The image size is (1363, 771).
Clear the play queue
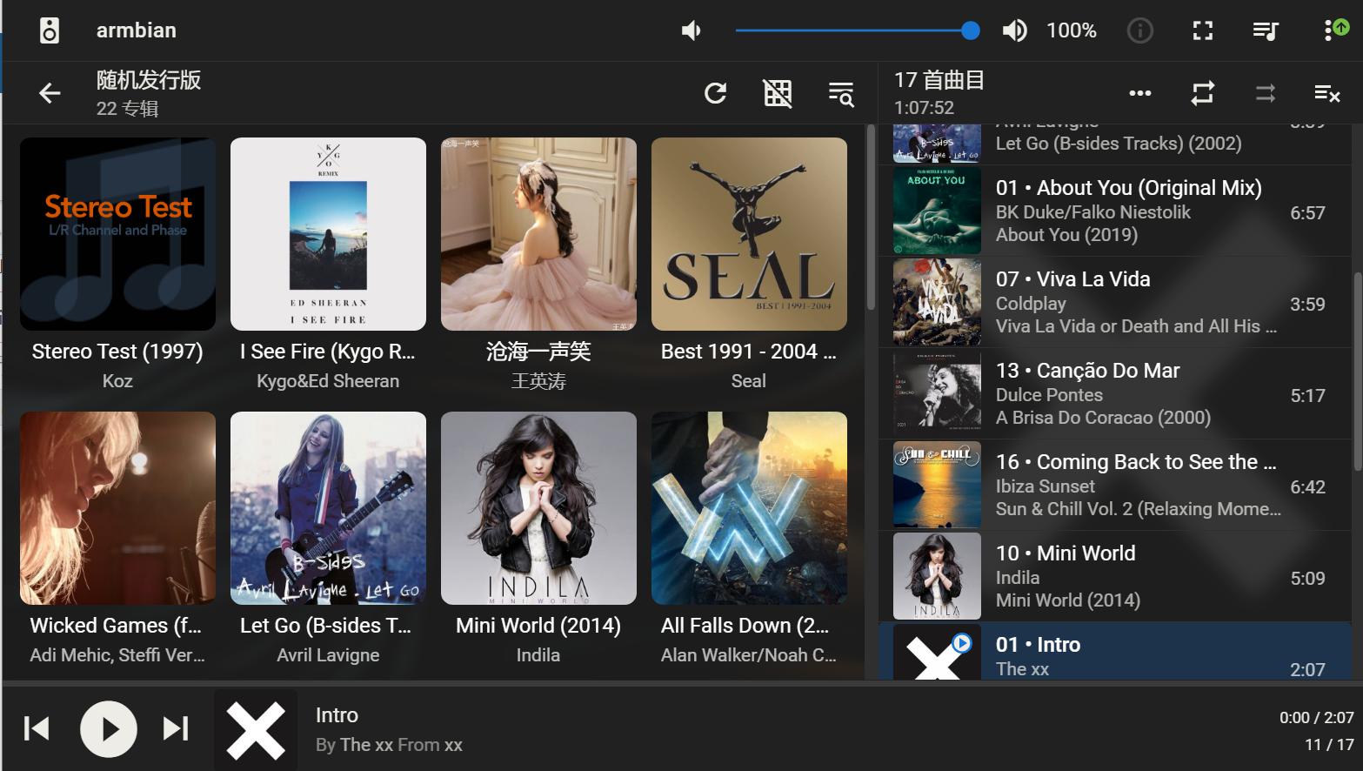[1326, 93]
